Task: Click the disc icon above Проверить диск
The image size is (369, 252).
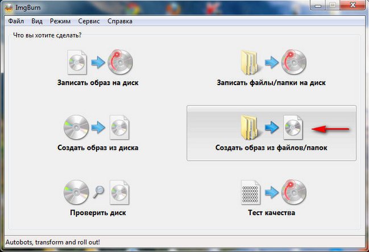Action: coord(76,192)
